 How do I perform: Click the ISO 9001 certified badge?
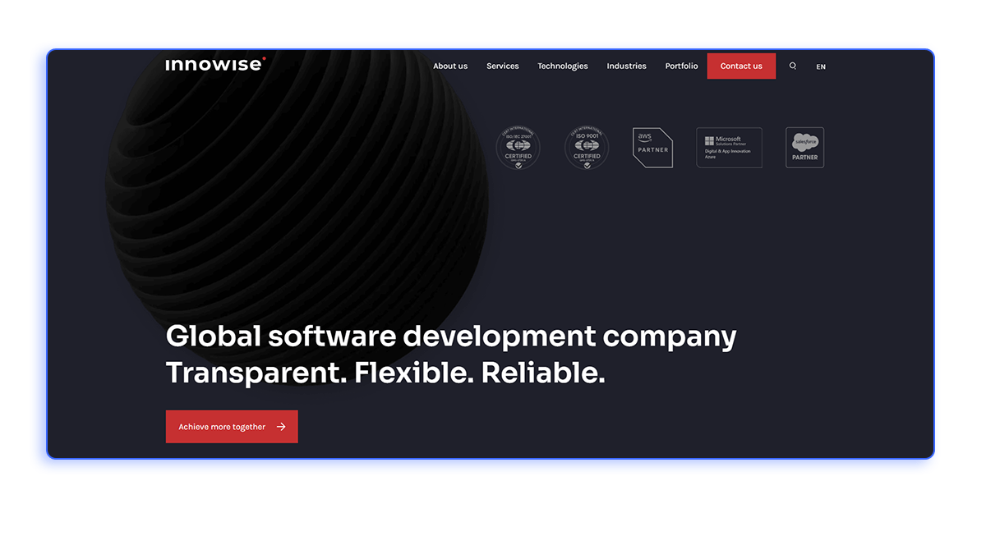point(587,148)
